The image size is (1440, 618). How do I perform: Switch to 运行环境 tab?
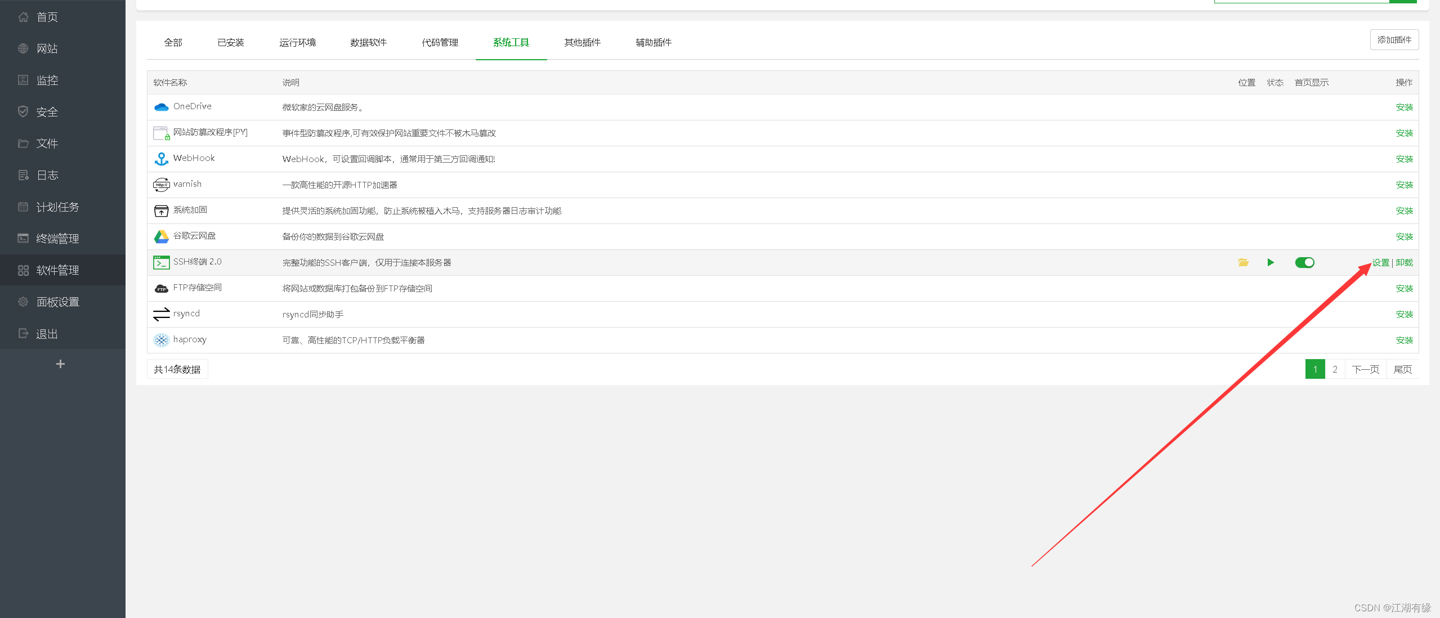(x=297, y=42)
